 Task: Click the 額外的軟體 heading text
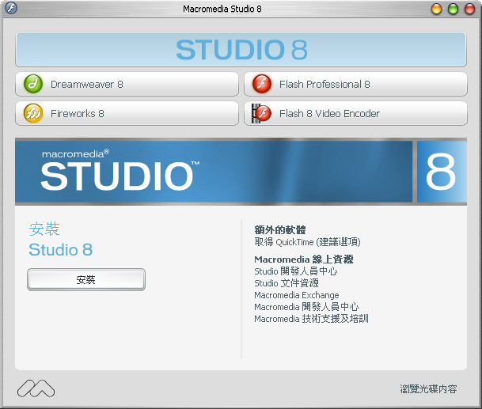280,230
